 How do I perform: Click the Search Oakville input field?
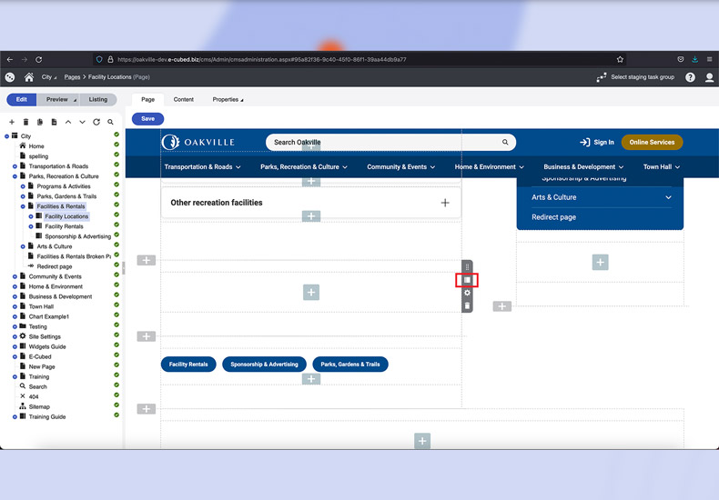pos(382,143)
